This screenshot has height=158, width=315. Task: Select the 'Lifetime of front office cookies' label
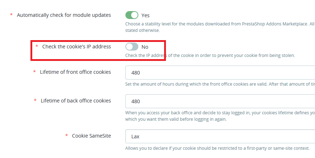pos(75,72)
